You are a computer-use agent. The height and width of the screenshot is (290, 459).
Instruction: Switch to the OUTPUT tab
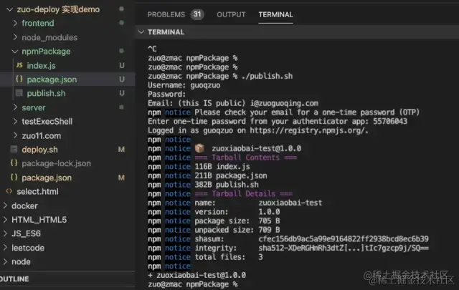pos(231,14)
